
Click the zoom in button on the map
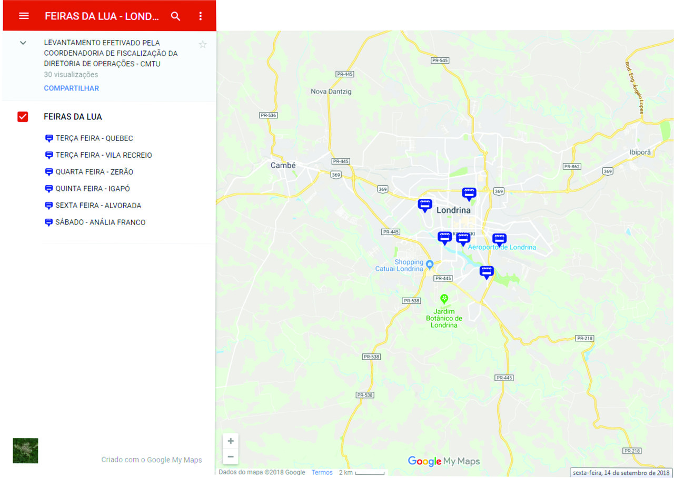pos(230,441)
